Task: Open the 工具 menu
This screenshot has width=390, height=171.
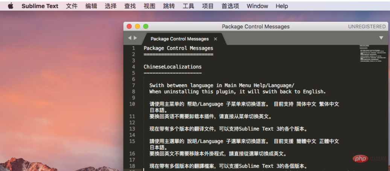Action: 188,6
